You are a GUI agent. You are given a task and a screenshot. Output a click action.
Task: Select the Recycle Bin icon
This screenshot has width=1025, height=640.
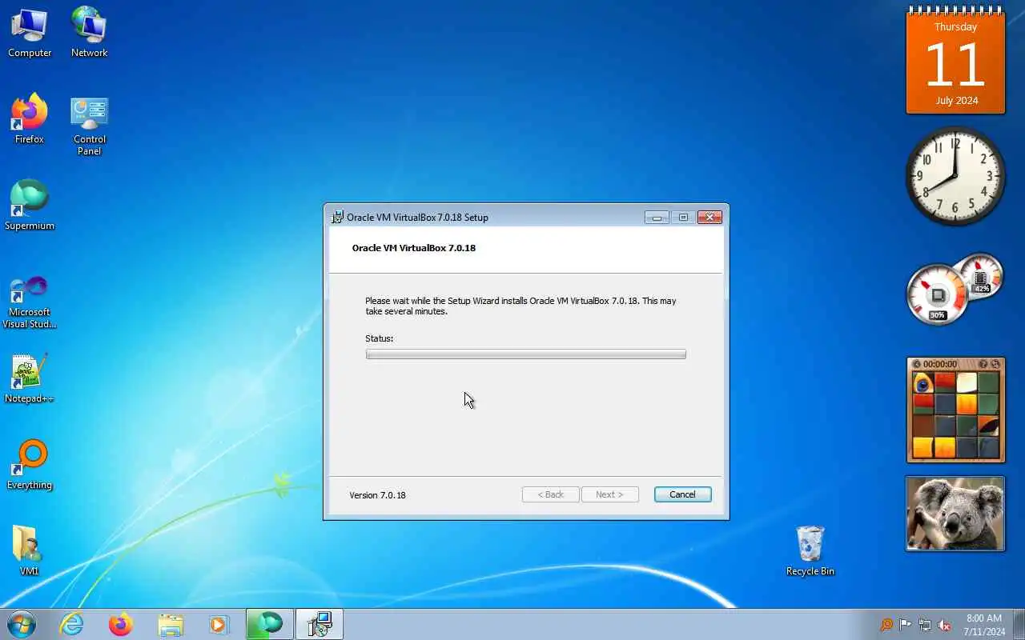pos(810,551)
